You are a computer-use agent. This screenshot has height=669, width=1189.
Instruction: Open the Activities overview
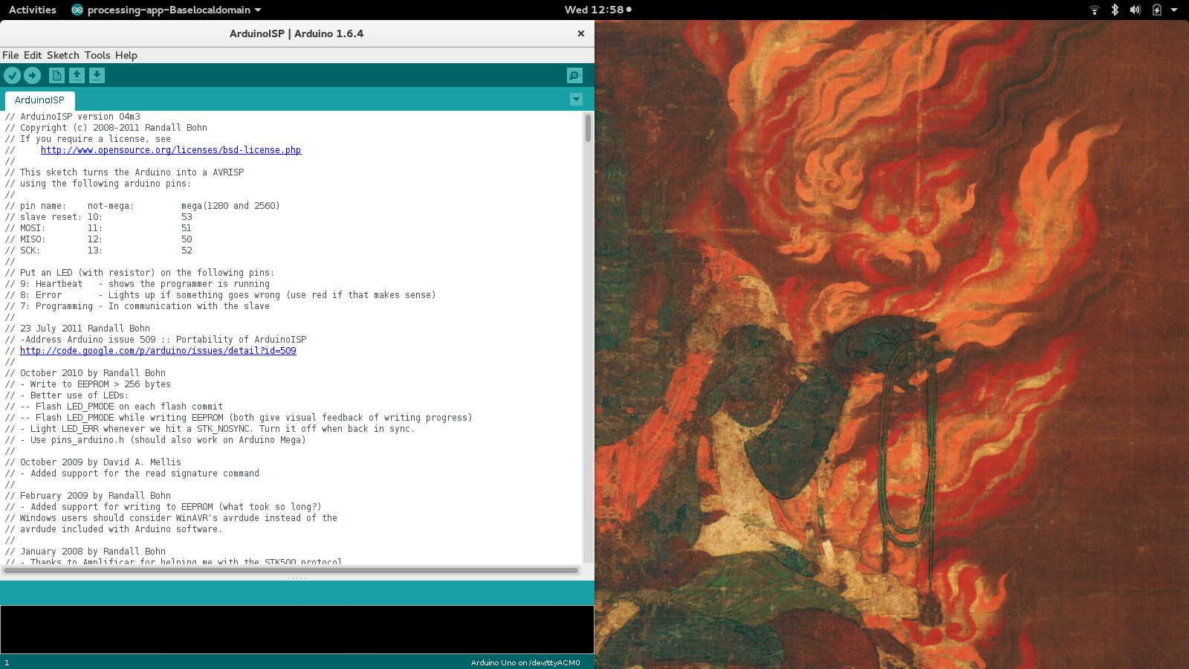(33, 10)
